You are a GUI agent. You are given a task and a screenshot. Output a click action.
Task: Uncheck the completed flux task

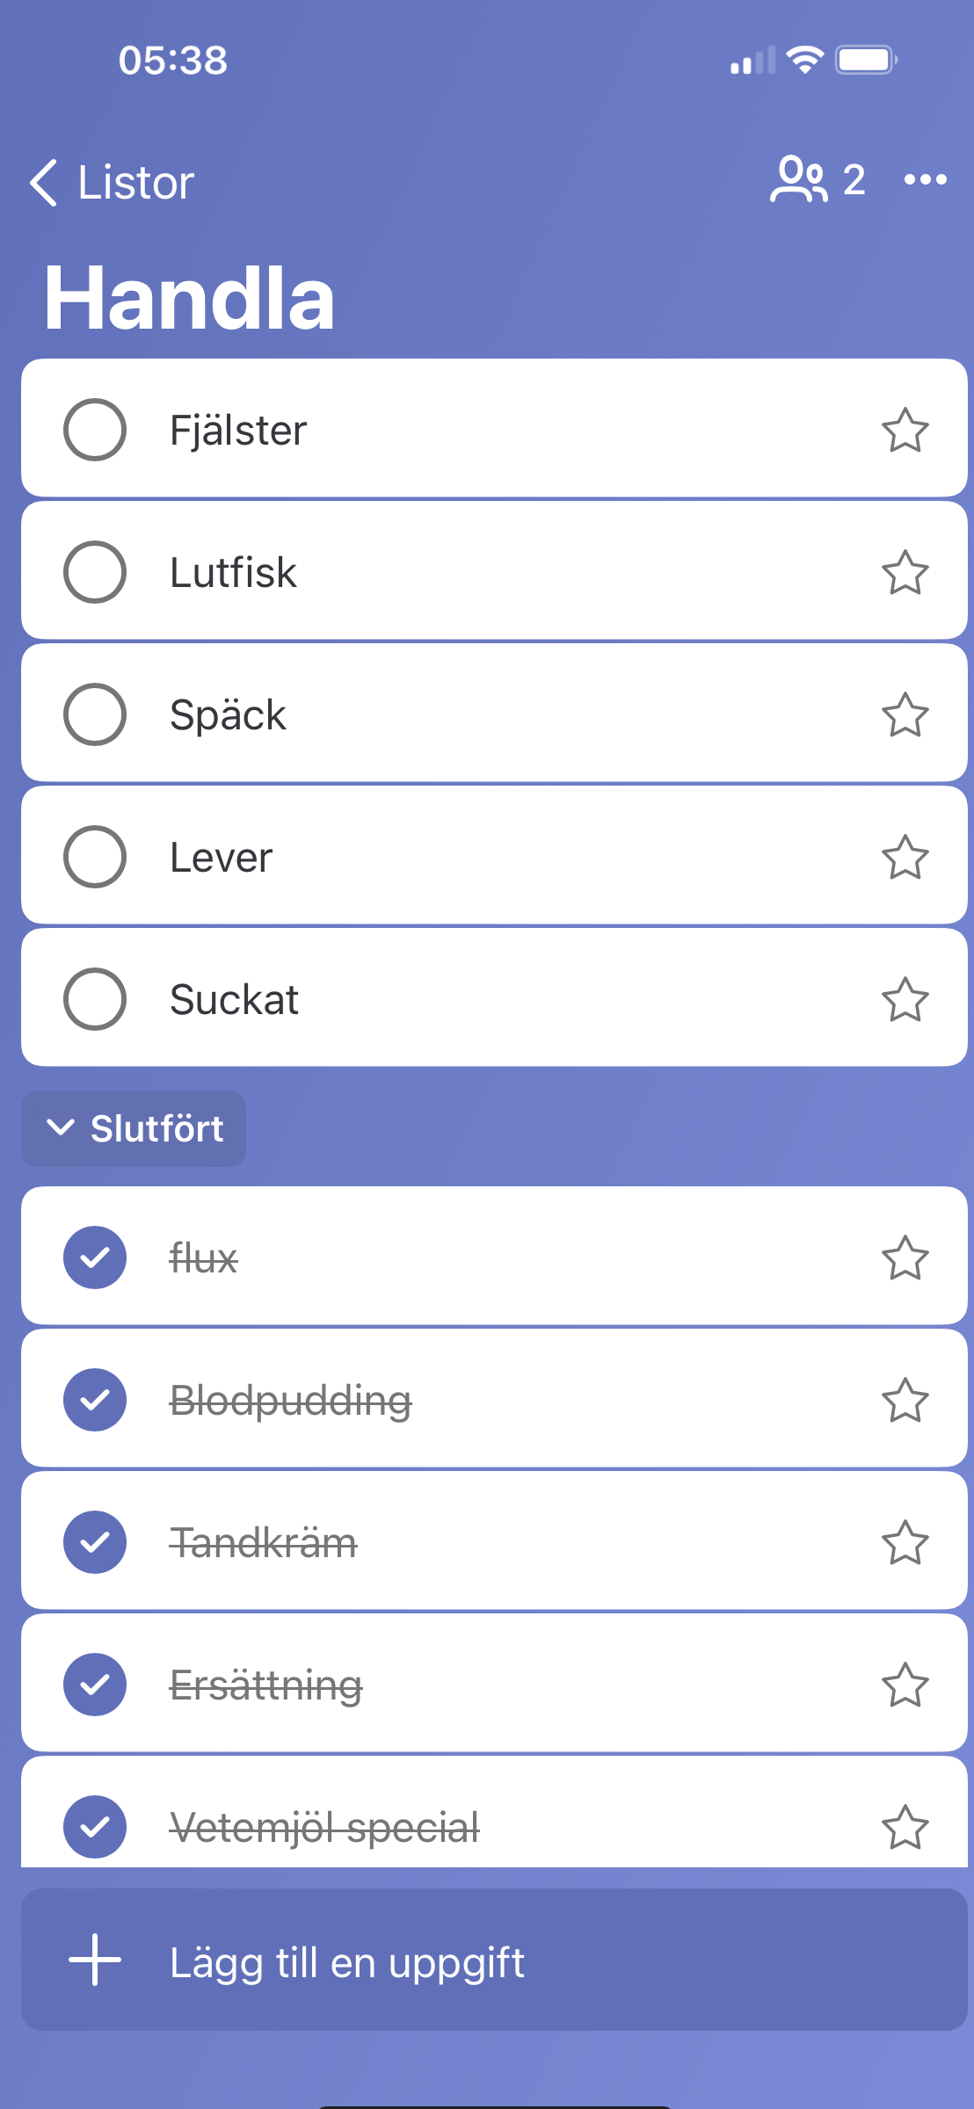95,1257
